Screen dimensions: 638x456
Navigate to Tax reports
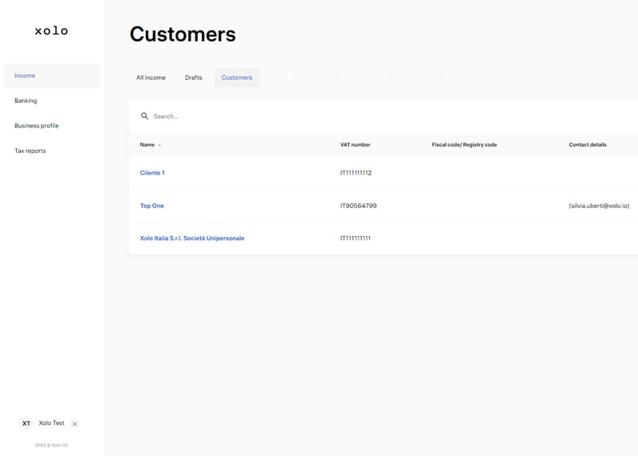click(x=30, y=151)
